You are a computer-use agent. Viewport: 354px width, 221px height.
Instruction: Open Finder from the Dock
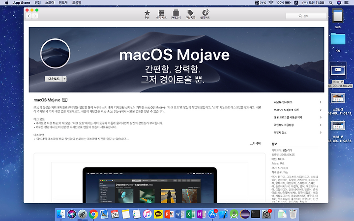(61, 214)
